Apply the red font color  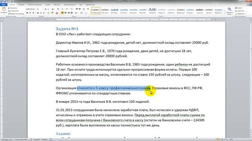(57, 13)
